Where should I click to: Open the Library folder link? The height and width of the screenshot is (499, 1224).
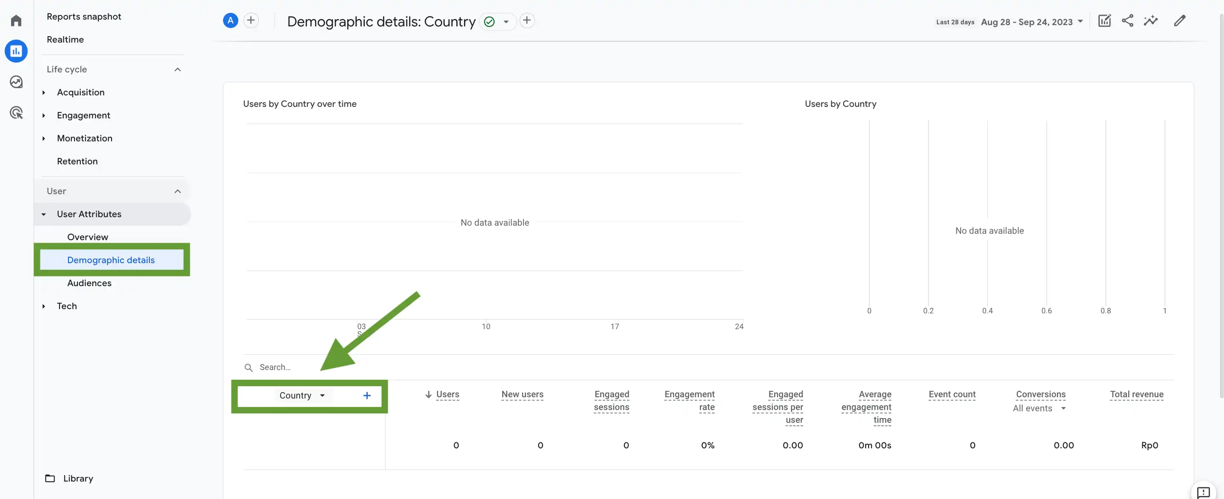pyautogui.click(x=69, y=479)
